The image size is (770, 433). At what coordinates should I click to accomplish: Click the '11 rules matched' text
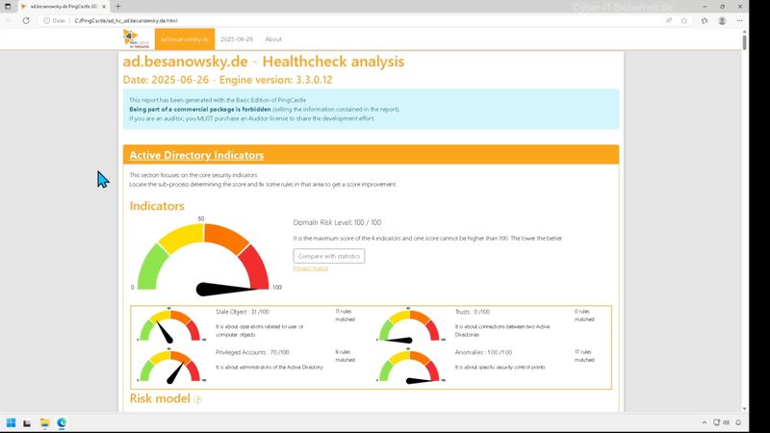[345, 316]
